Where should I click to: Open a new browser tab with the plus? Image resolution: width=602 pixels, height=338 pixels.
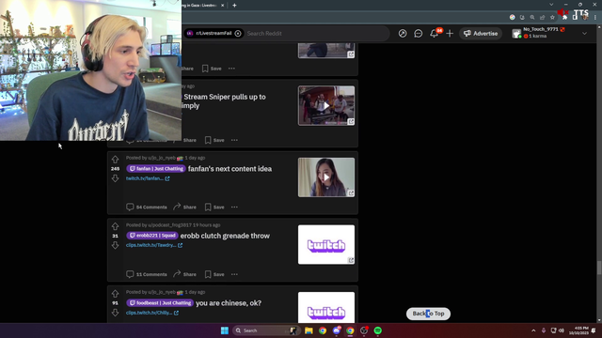click(x=234, y=6)
